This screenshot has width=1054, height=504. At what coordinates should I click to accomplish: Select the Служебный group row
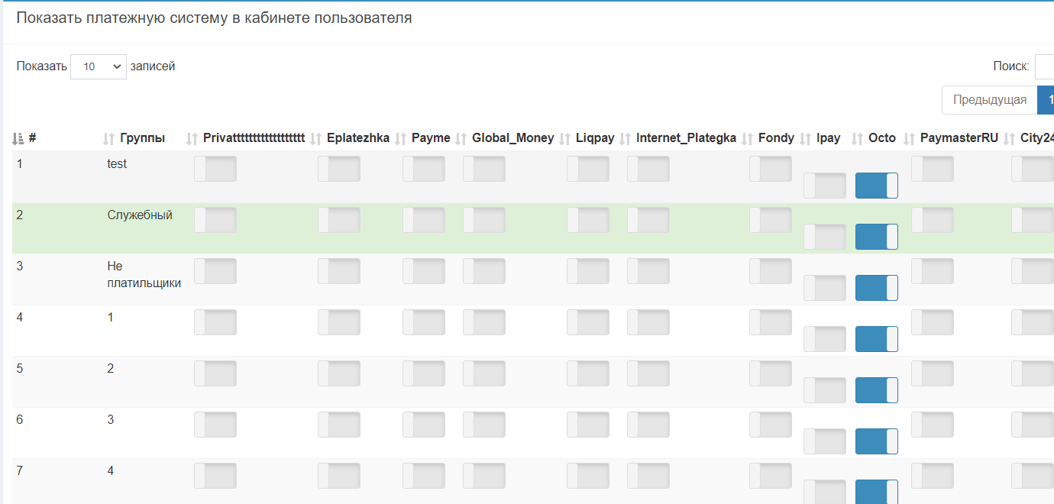coord(140,215)
